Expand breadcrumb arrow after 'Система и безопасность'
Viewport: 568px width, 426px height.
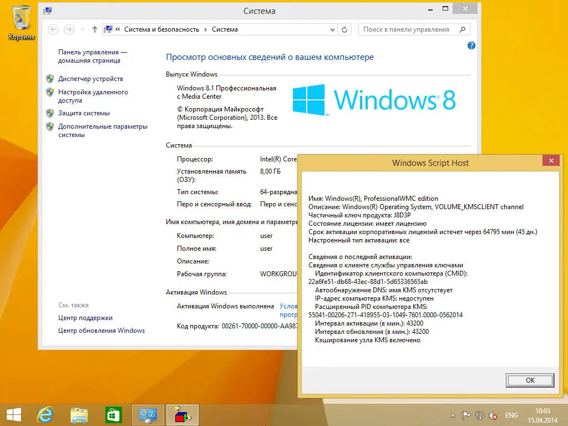[205, 30]
